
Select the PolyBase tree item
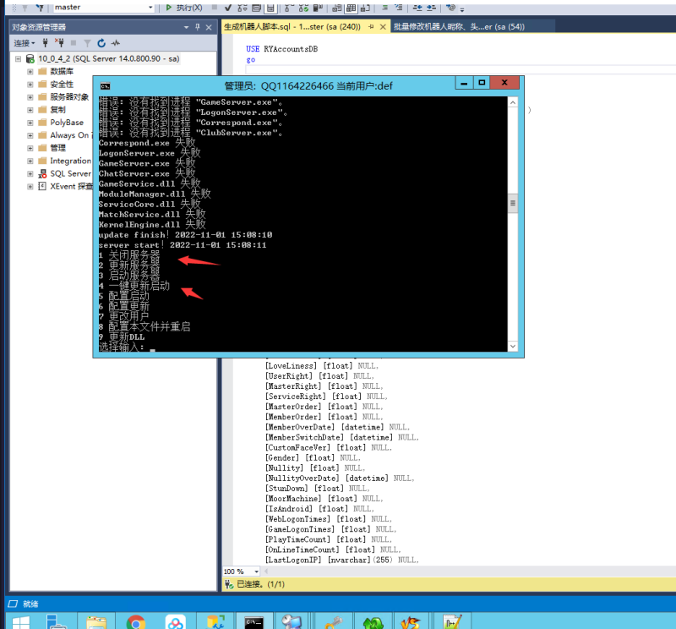65,123
